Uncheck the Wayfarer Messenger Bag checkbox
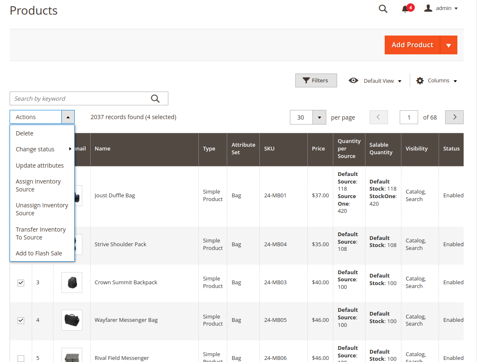The height and width of the screenshot is (362, 477). click(x=21, y=320)
